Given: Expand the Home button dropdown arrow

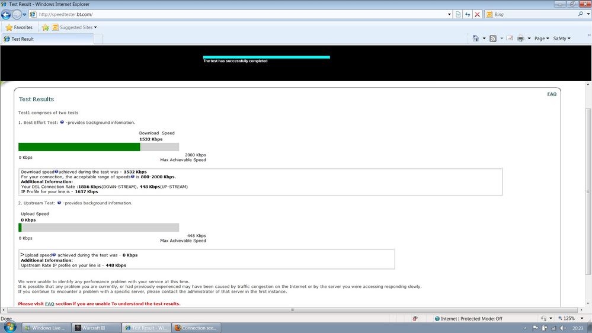Looking at the screenshot, I should [484, 39].
